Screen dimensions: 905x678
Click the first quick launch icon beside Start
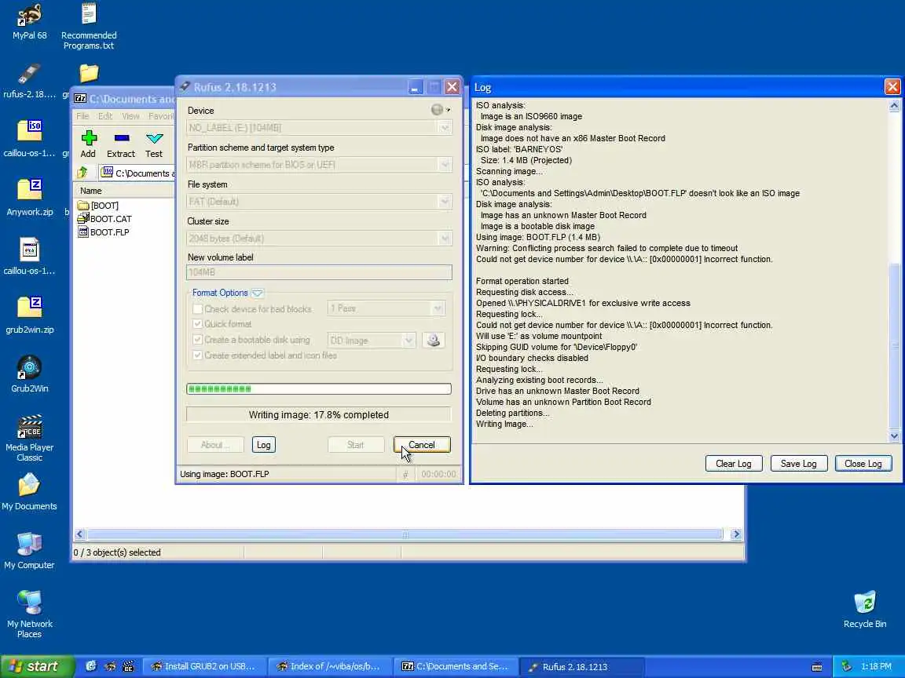(x=91, y=666)
